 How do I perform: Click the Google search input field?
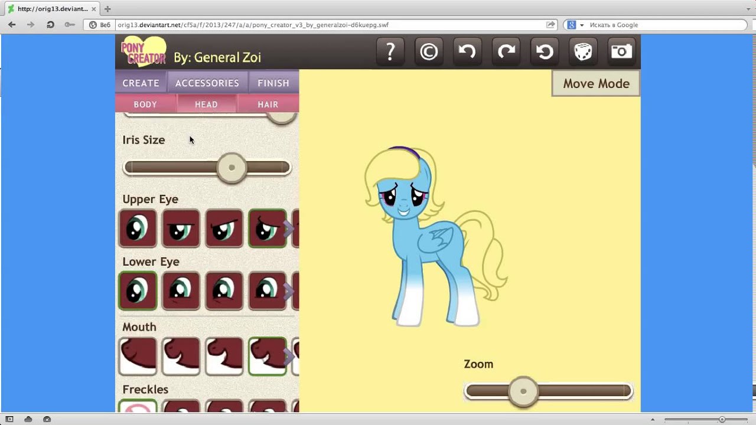click(666, 25)
